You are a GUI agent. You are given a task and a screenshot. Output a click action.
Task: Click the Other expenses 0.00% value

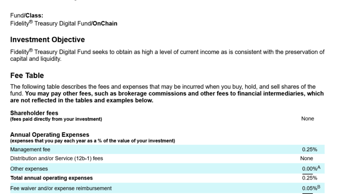[310, 169]
